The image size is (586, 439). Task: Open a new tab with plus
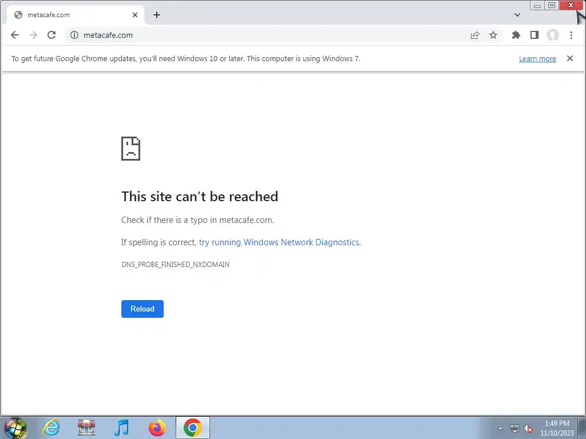[157, 15]
